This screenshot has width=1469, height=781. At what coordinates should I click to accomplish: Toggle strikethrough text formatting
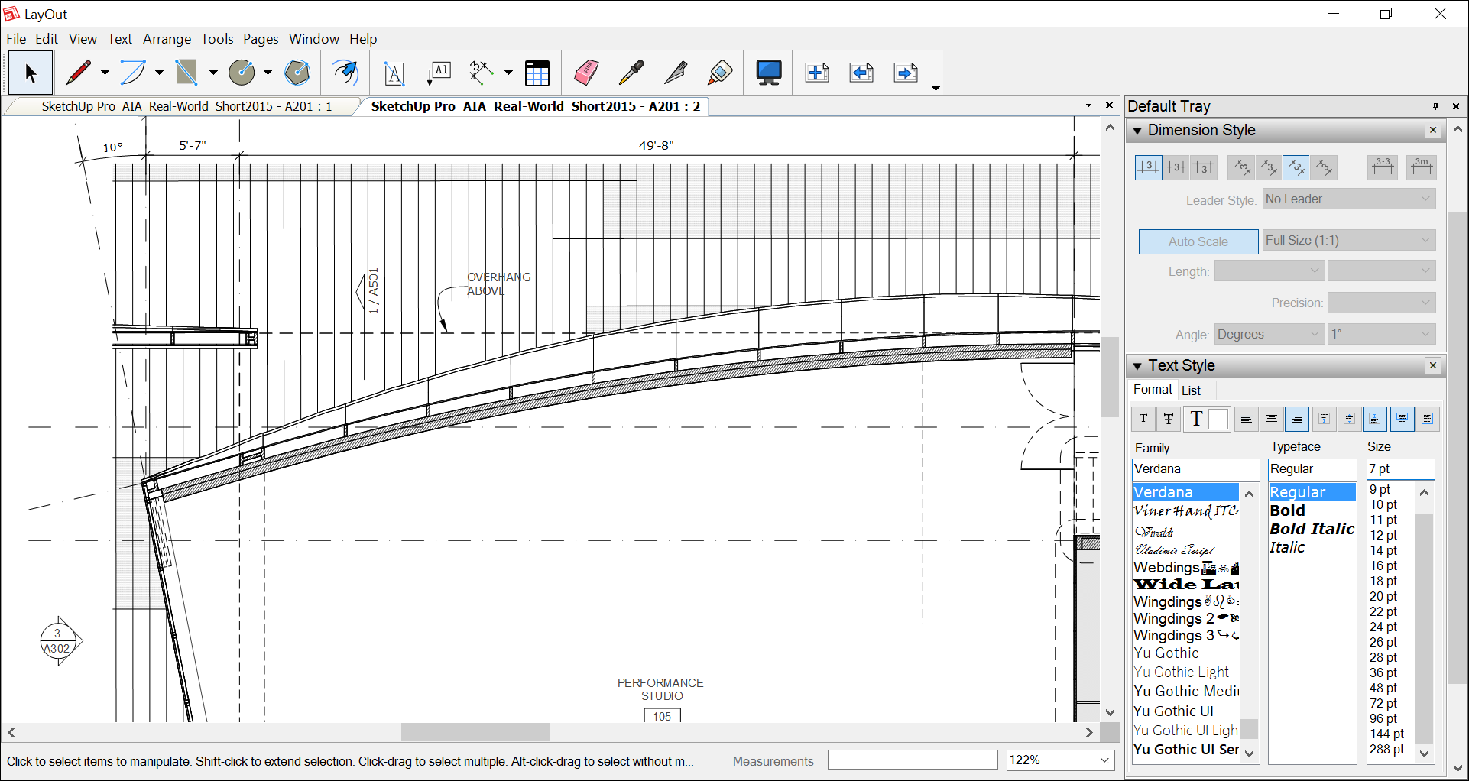pos(1169,419)
